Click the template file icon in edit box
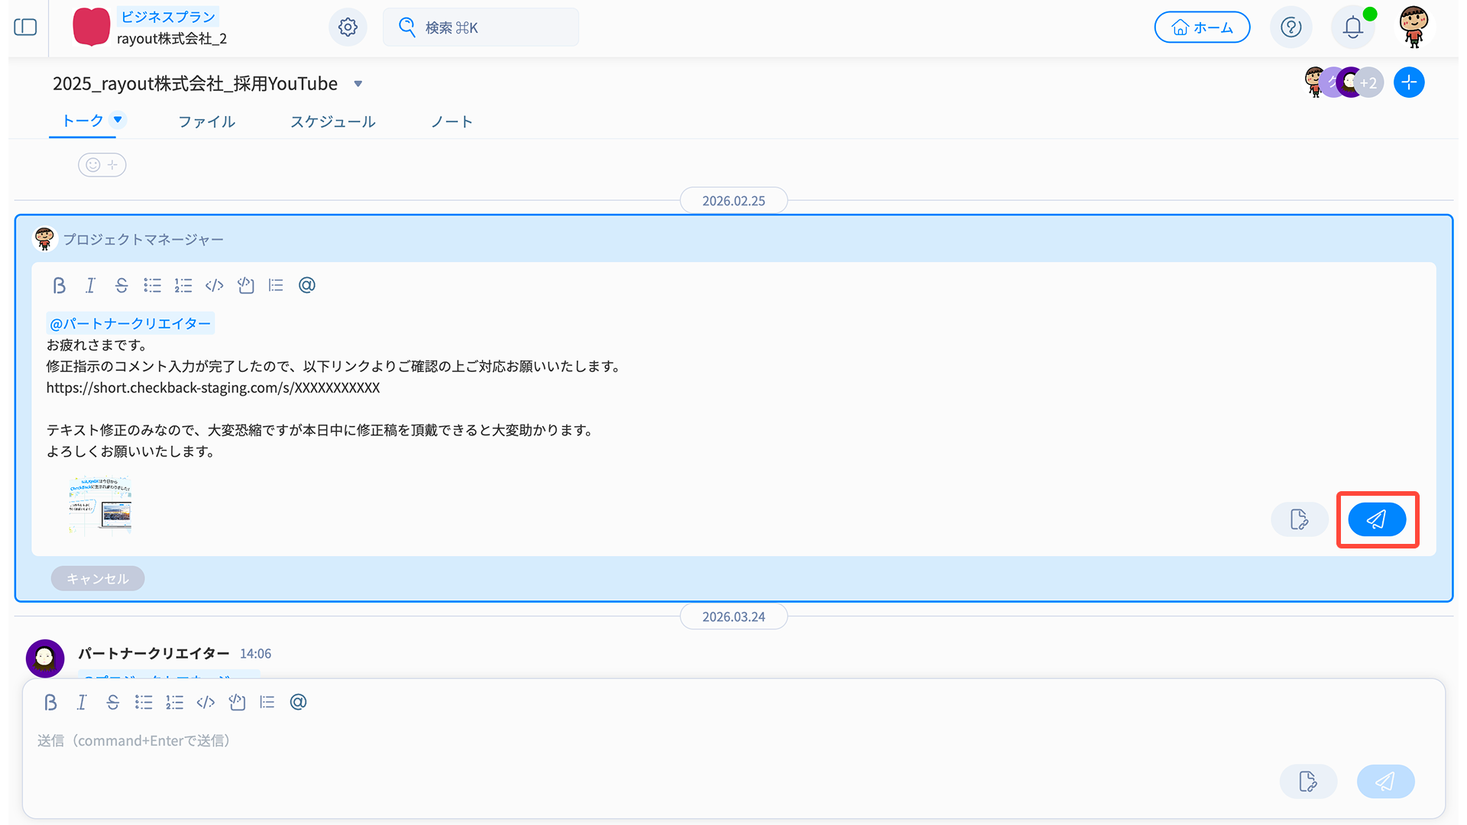The width and height of the screenshot is (1467, 825). coord(1299,519)
